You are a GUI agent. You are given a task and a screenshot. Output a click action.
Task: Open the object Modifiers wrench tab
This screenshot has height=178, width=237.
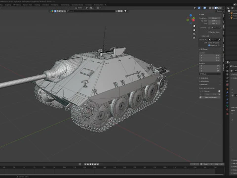pos(227,92)
